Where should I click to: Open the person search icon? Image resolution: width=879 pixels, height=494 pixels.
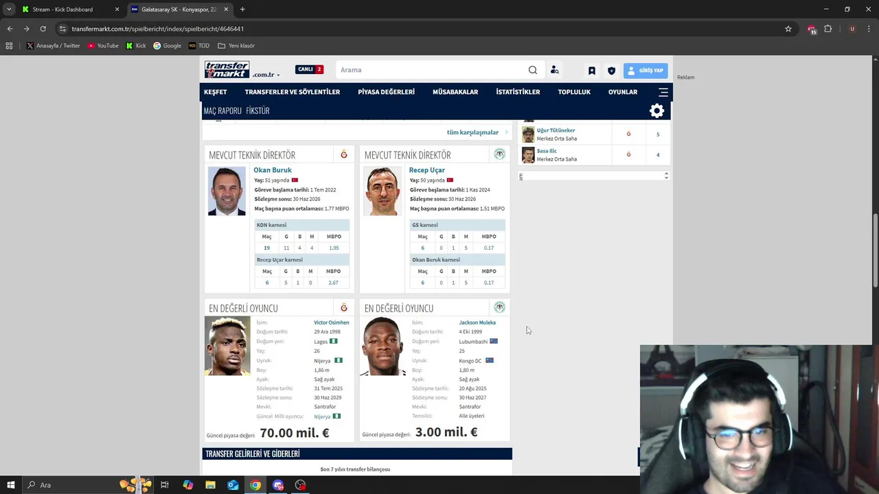tap(554, 70)
